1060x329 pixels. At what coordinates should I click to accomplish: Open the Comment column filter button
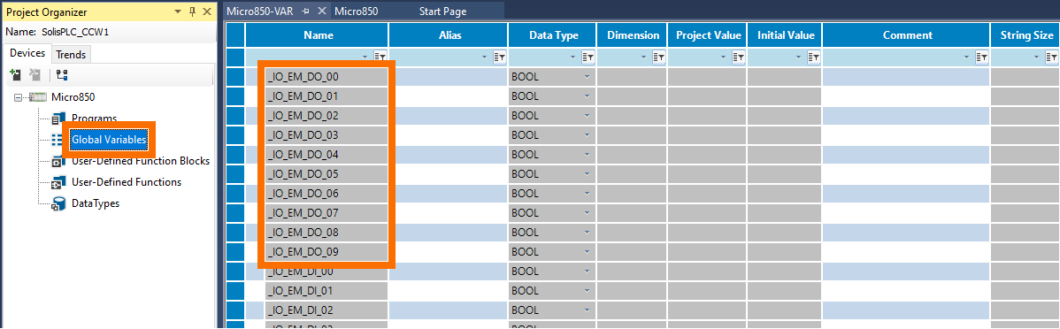tap(982, 57)
